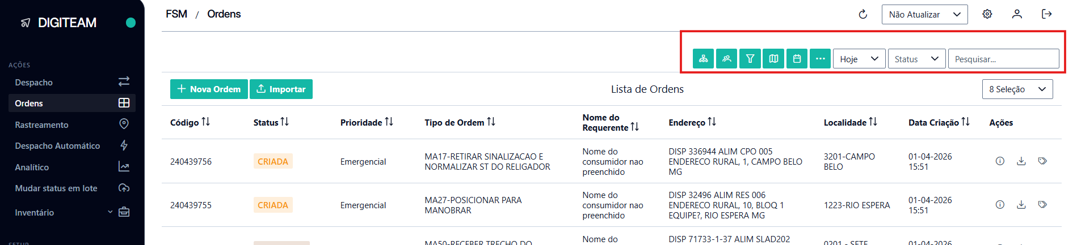Open the three-dots more options button
This screenshot has width=1077, height=245.
820,59
